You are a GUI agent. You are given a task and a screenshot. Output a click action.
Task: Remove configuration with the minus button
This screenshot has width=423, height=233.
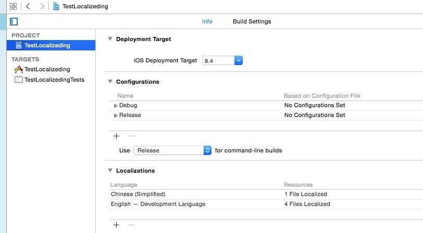pos(131,136)
